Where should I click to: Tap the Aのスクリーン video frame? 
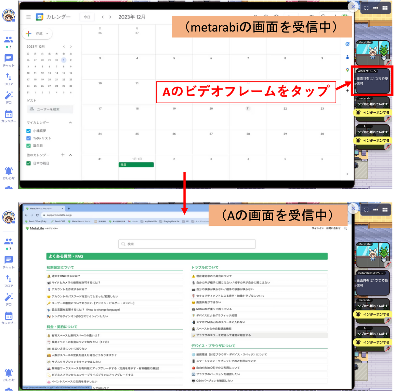(x=373, y=80)
